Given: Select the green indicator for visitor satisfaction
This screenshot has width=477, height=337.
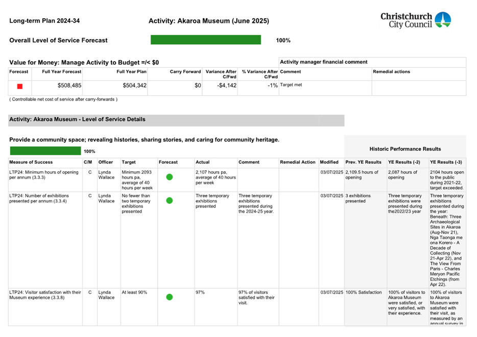Looking at the screenshot, I should pos(169,296).
